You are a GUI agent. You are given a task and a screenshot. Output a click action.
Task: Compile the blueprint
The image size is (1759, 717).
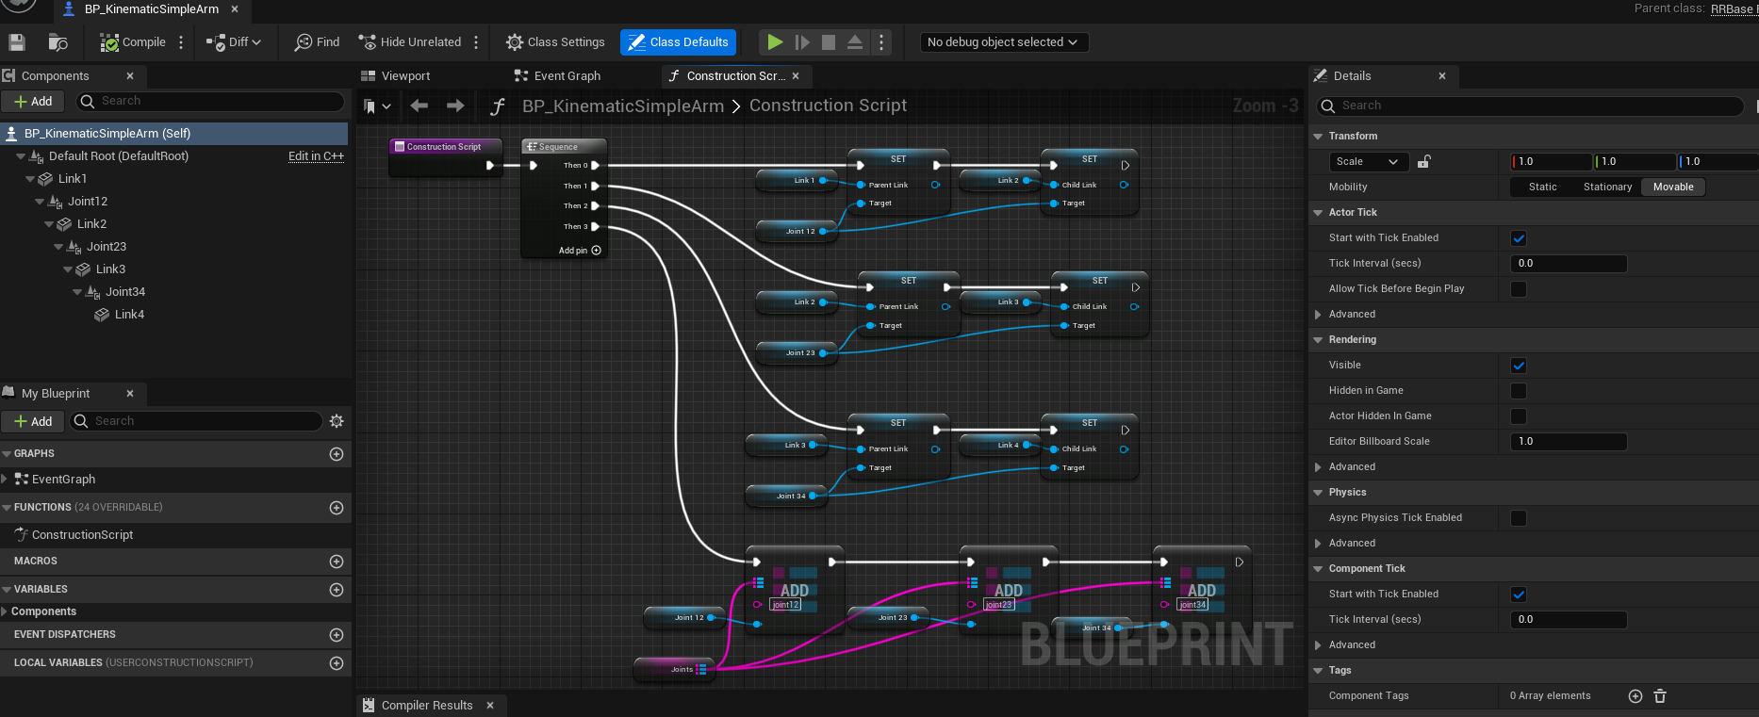click(133, 42)
